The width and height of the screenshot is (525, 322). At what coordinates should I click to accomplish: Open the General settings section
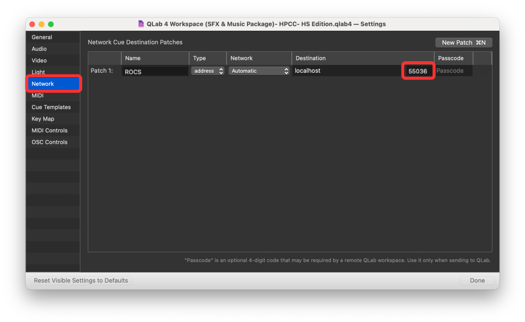[42, 37]
